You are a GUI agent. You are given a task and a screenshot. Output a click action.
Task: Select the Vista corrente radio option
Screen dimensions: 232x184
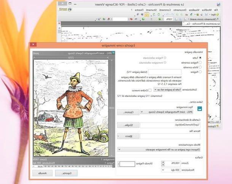coord(200,67)
